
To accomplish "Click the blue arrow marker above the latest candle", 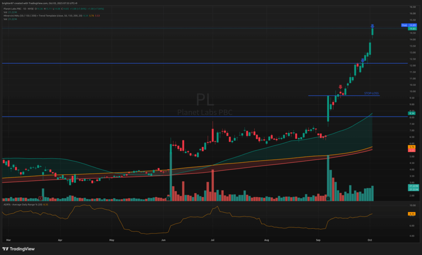I will pos(372,26).
